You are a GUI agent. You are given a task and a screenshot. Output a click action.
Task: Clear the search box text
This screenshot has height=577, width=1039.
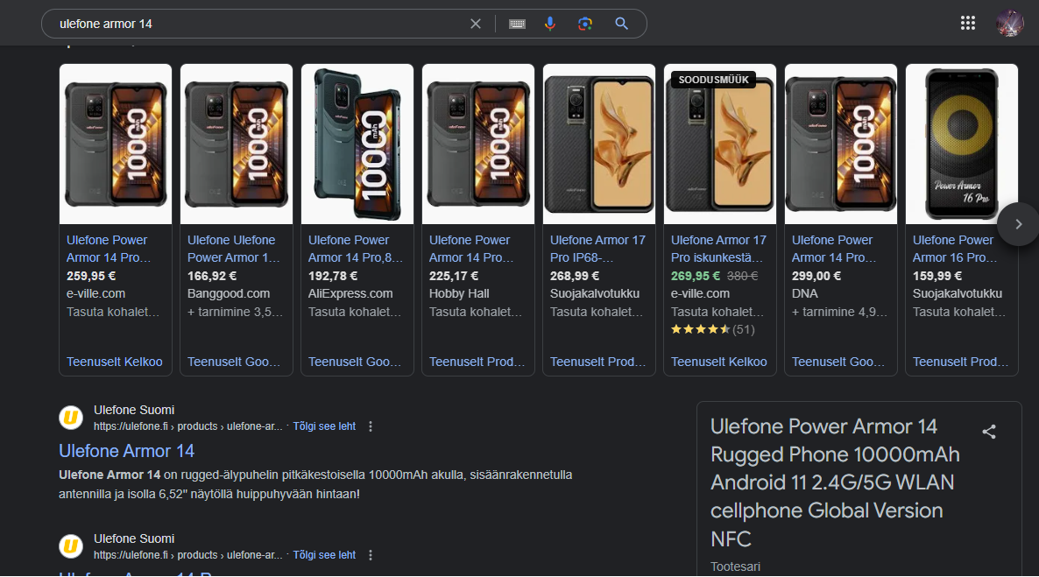tap(476, 24)
